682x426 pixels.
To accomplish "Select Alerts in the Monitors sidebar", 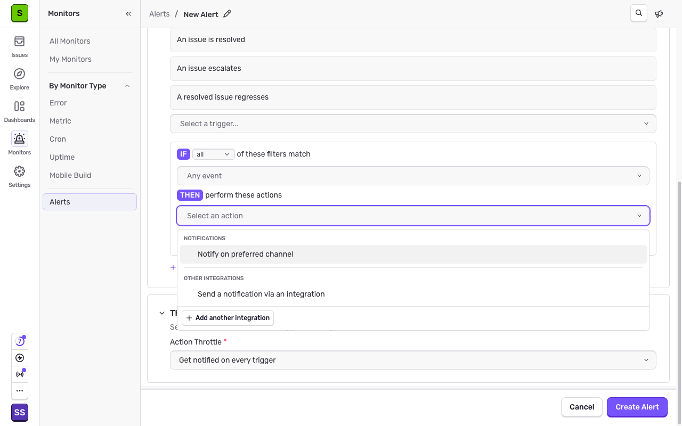I will tap(90, 202).
